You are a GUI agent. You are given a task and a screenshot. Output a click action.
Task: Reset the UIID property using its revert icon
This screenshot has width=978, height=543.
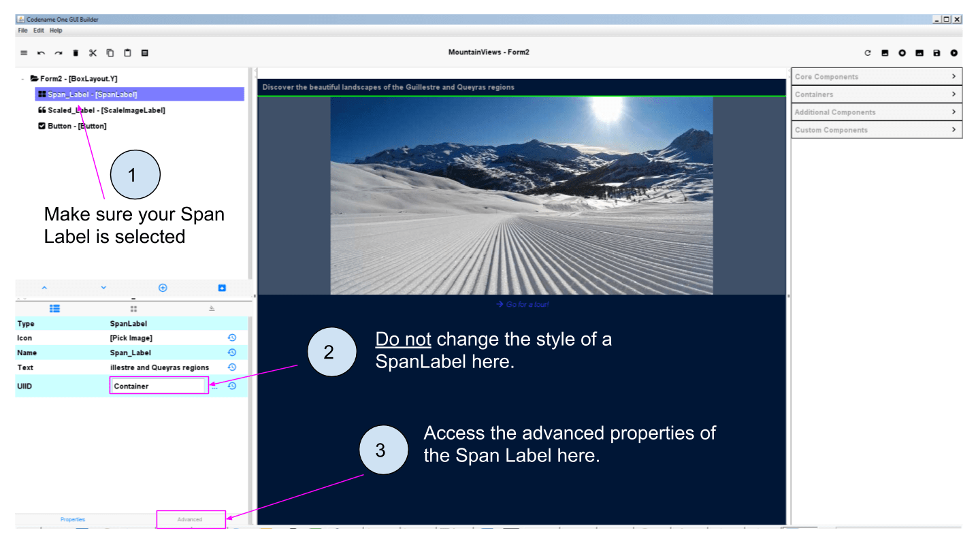coord(231,386)
